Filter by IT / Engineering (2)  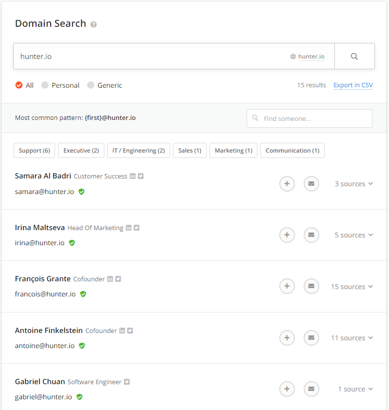(x=138, y=150)
